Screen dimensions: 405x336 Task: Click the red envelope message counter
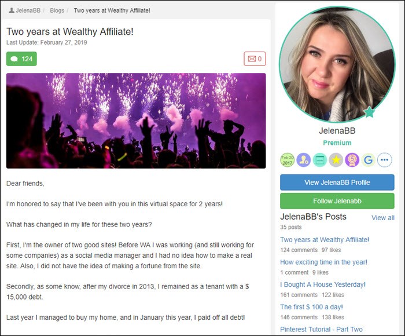click(255, 59)
